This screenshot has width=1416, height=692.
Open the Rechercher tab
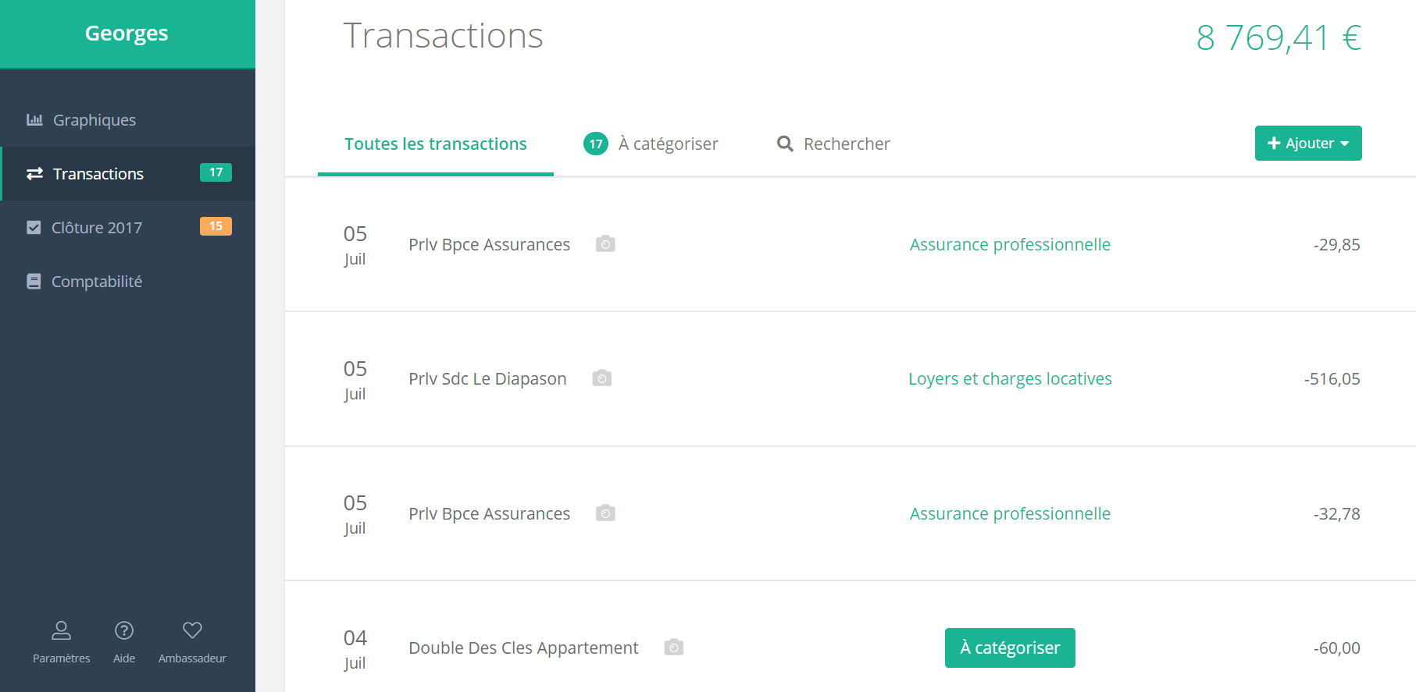coord(833,144)
